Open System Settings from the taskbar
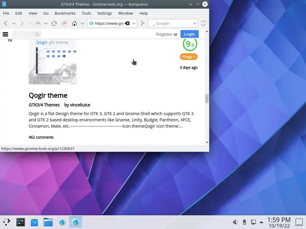Screen dimensions: 306x229 pos(21,222)
